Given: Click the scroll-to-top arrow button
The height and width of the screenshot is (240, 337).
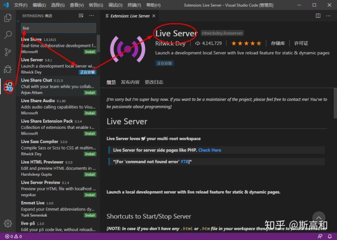Looking at the screenshot, I should coord(319,217).
